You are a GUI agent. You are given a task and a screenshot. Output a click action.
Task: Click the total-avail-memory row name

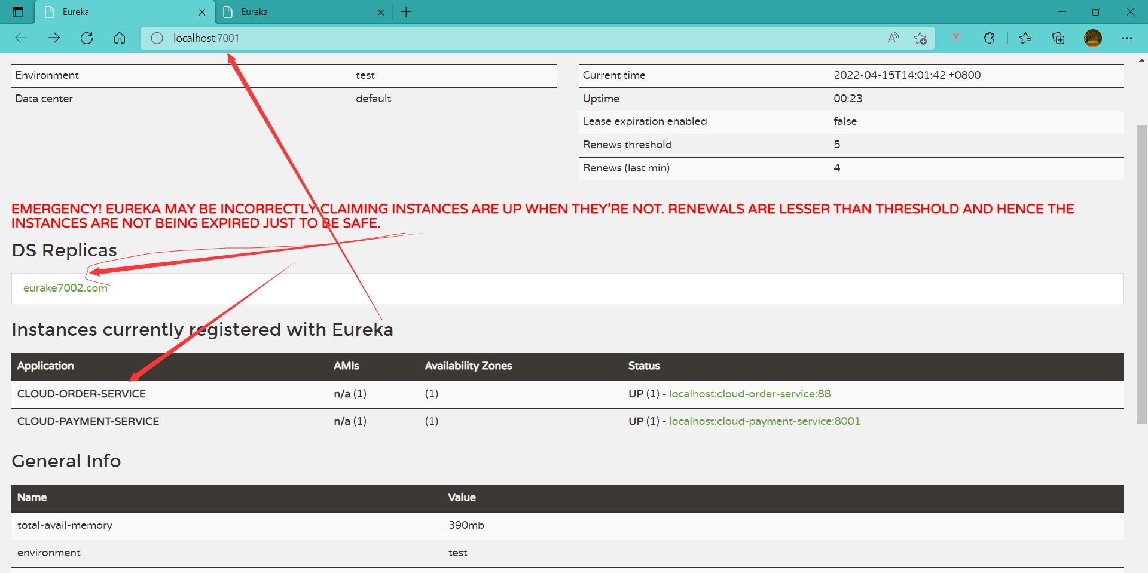(x=65, y=525)
